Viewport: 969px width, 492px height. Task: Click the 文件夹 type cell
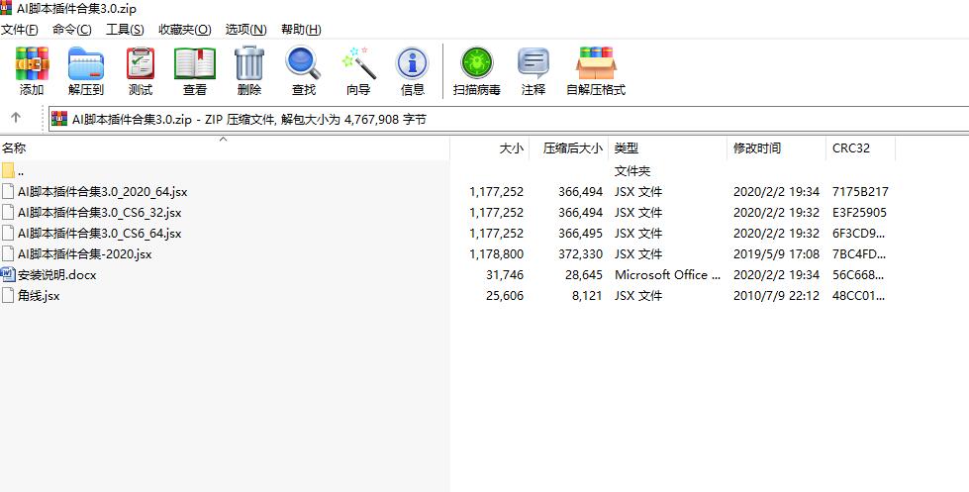(632, 171)
